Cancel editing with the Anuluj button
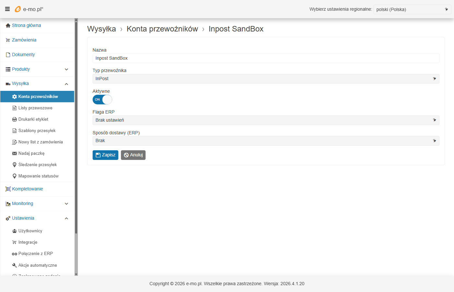The width and height of the screenshot is (454, 292). click(x=133, y=155)
